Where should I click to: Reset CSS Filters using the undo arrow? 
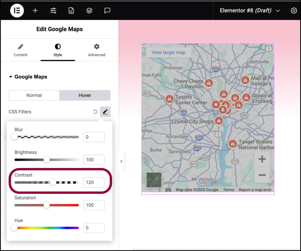95,112
